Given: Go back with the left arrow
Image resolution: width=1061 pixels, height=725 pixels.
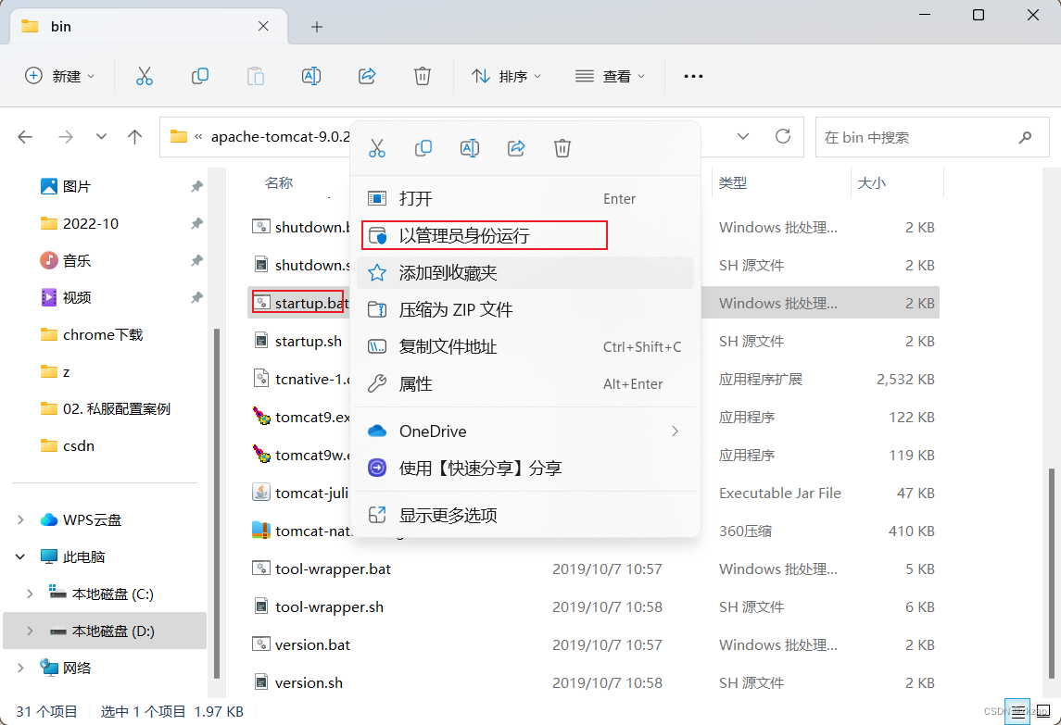Looking at the screenshot, I should pos(25,137).
